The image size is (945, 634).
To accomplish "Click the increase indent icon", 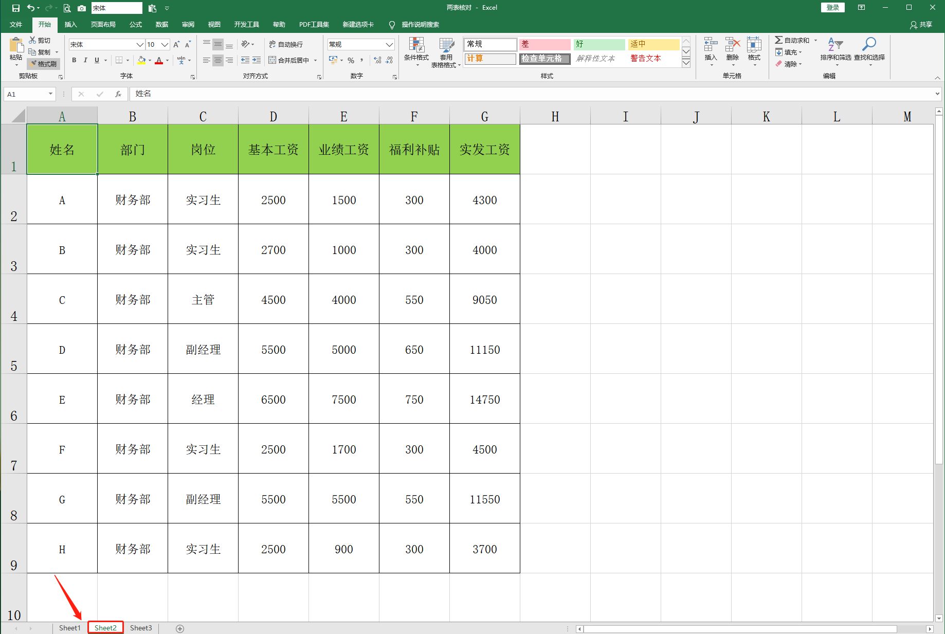I will (x=257, y=60).
